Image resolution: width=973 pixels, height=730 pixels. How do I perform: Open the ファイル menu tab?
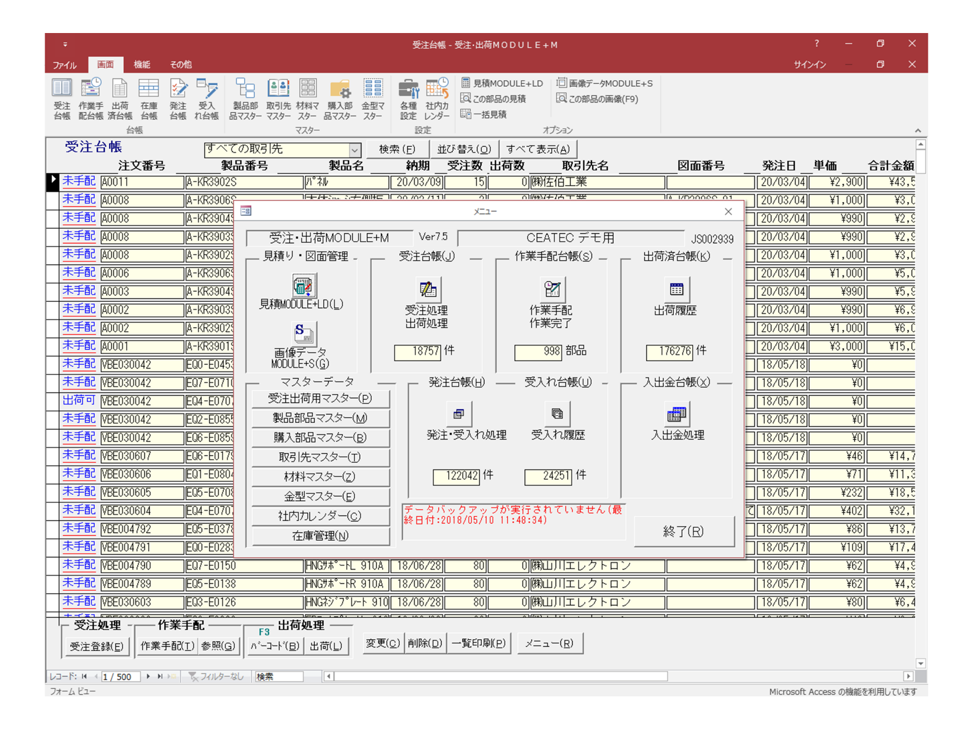click(x=65, y=65)
